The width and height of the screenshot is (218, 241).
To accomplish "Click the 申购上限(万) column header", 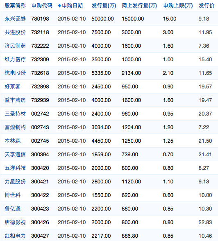I will pyautogui.click(x=178, y=6).
